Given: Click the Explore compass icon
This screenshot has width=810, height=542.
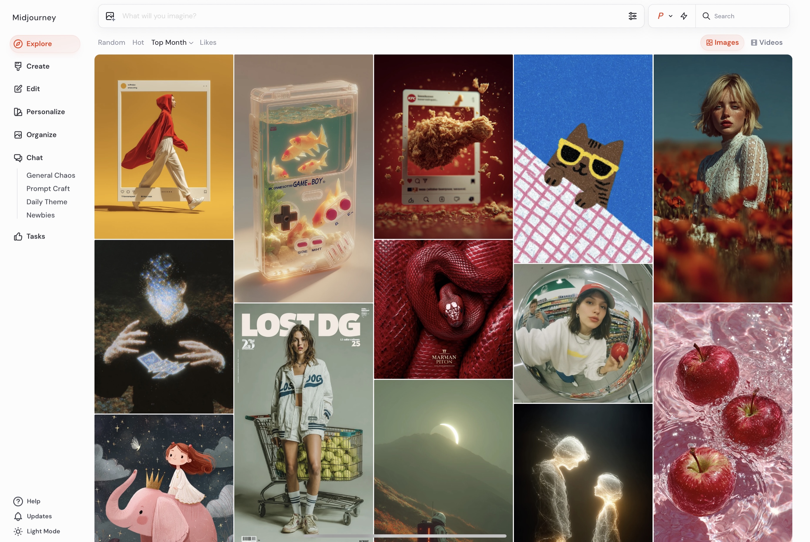Looking at the screenshot, I should pos(18,44).
